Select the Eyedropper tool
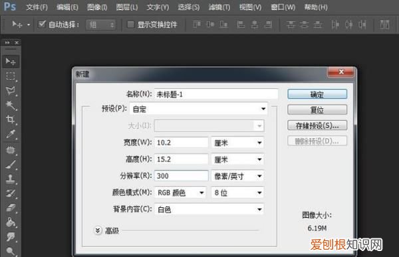This screenshot has width=399, height=257. (11, 134)
